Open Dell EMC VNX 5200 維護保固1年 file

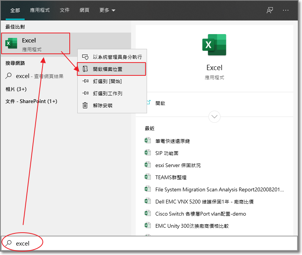[204, 202]
